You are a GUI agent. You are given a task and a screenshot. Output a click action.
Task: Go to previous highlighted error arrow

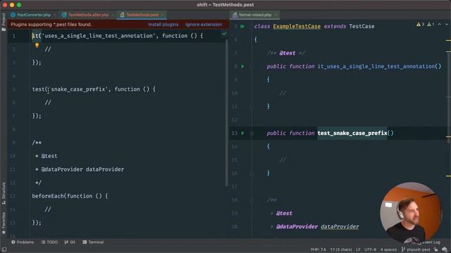(x=439, y=25)
